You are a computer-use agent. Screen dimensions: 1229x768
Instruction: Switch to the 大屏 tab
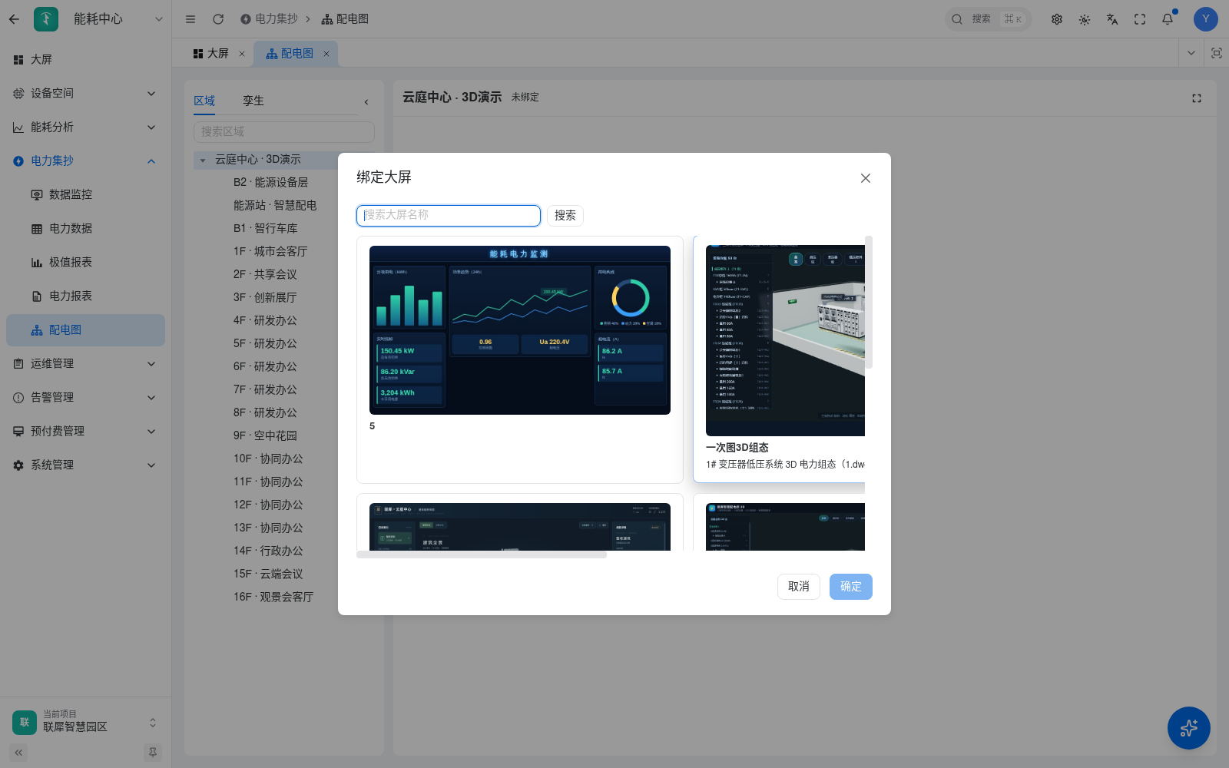211,53
